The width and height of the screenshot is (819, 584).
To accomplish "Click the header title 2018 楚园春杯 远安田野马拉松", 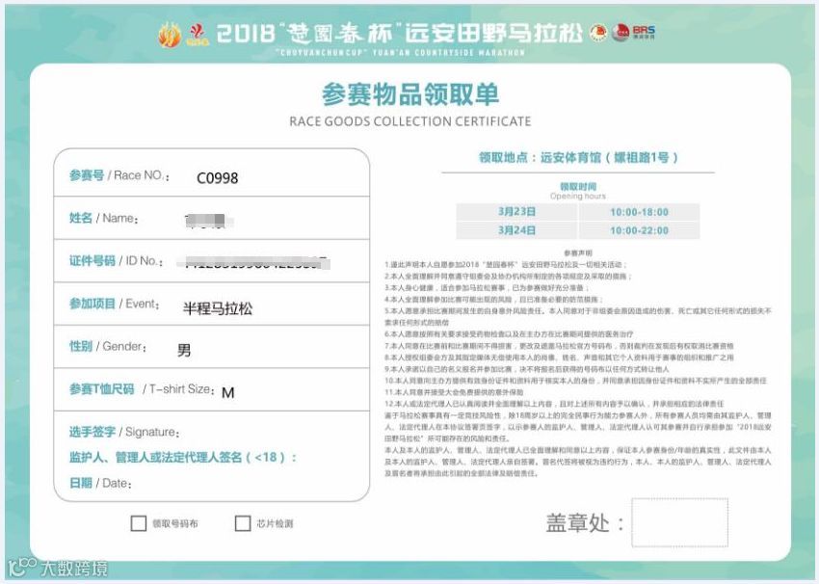I will 400,34.
